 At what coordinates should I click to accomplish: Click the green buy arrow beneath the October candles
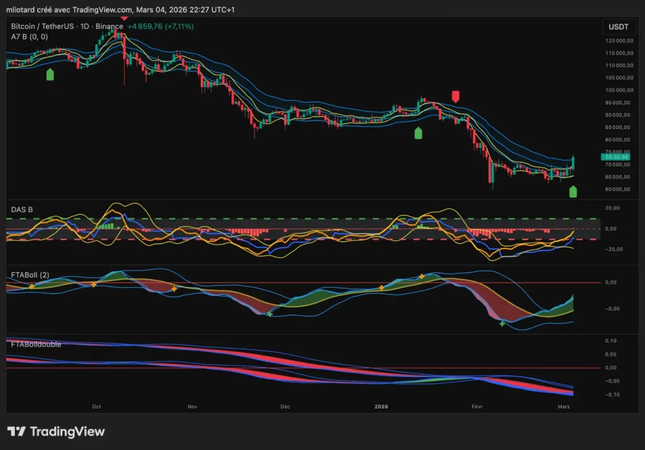[50, 75]
